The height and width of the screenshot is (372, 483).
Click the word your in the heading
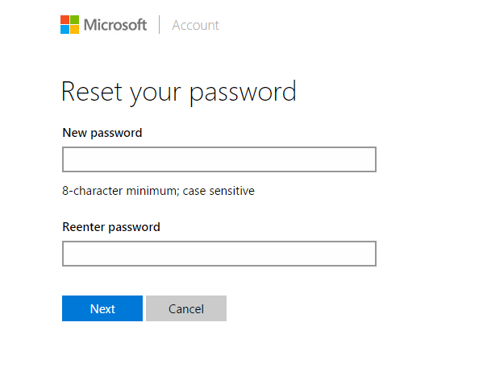tap(156, 94)
